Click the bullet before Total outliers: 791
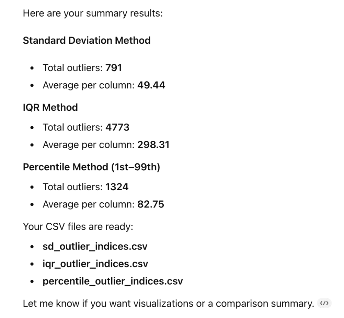Viewport: 344px width, 318px height. coord(32,68)
